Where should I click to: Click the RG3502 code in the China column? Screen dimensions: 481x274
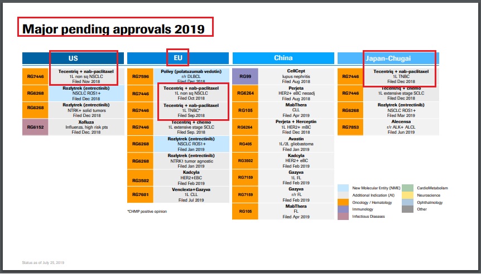(x=245, y=161)
